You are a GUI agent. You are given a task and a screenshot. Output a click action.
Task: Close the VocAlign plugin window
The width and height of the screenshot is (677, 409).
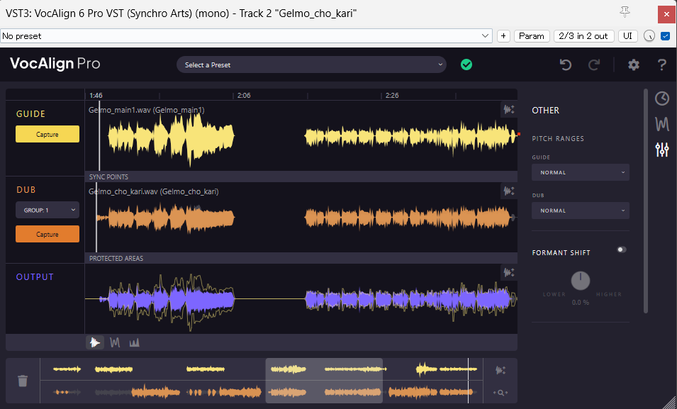click(x=666, y=14)
